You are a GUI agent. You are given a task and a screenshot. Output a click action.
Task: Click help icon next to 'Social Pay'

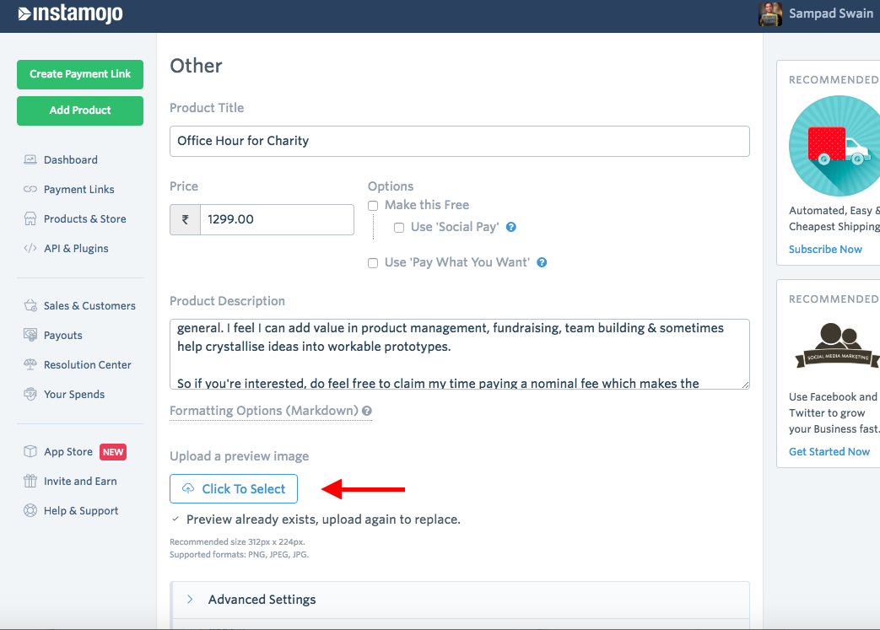[511, 227]
